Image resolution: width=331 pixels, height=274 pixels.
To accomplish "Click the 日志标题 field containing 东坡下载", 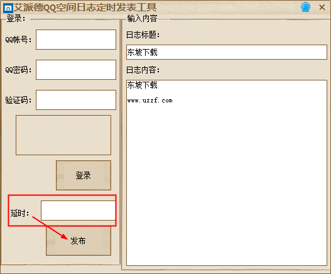I will coord(227,52).
